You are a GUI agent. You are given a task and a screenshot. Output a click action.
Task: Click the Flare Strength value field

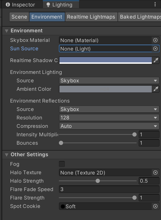149,198
